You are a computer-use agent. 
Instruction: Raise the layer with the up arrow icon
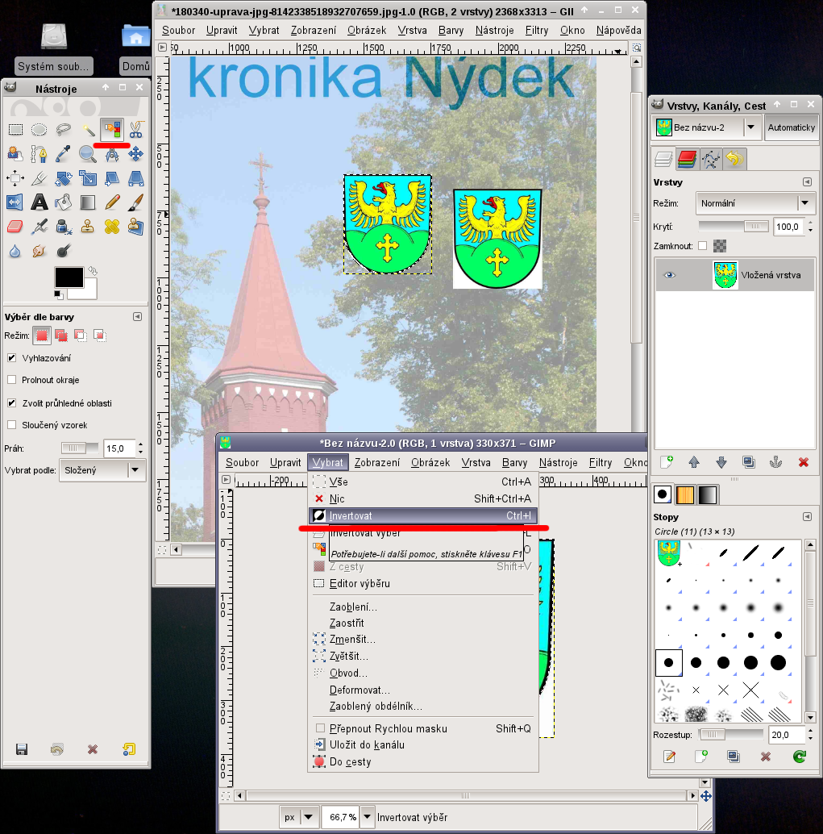pos(694,463)
